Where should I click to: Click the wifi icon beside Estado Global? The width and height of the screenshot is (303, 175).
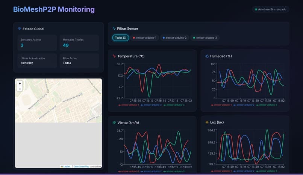(19, 29)
